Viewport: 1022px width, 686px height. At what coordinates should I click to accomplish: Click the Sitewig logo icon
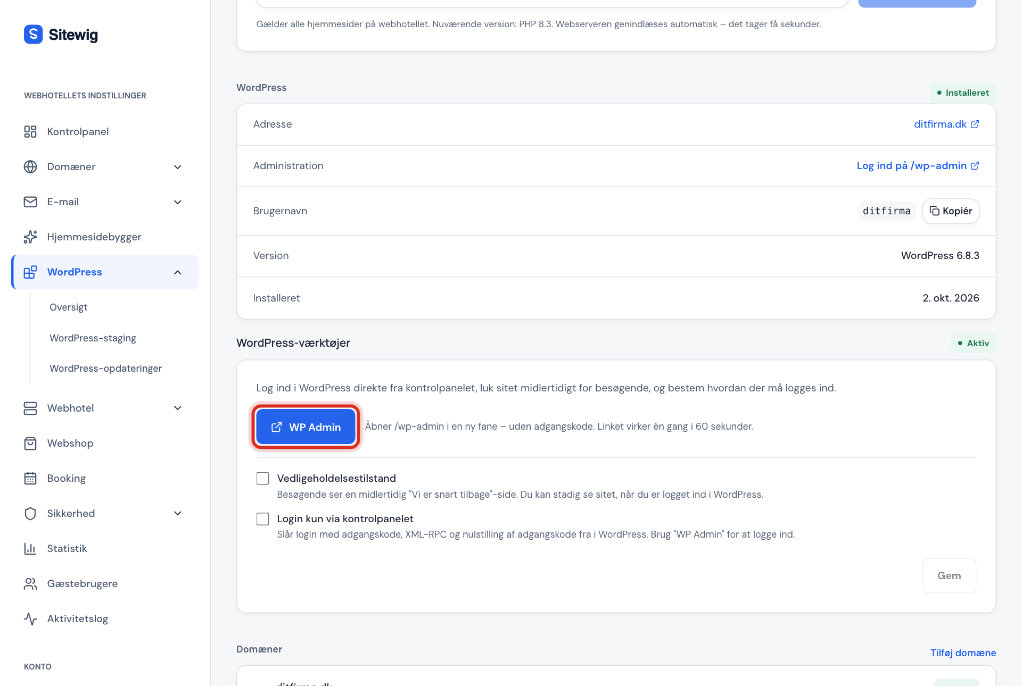pos(33,35)
